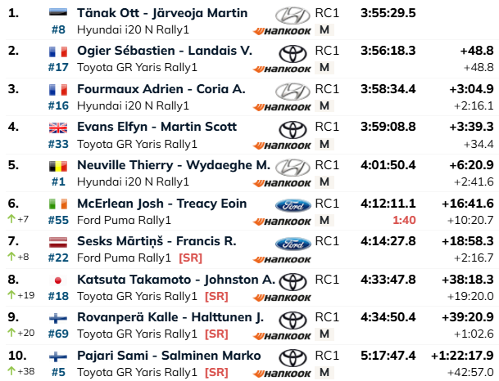Click the Ford logo in McErlean's row

(293, 206)
